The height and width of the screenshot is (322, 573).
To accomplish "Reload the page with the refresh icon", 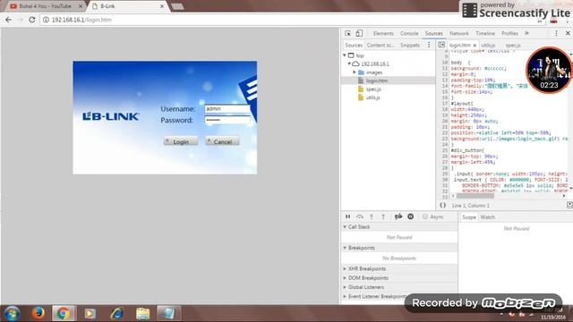I will (x=32, y=20).
